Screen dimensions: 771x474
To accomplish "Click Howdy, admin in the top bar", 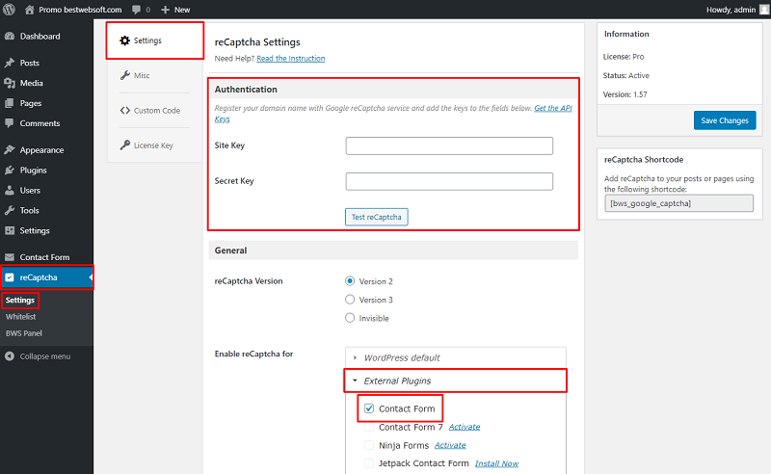I will coord(731,10).
